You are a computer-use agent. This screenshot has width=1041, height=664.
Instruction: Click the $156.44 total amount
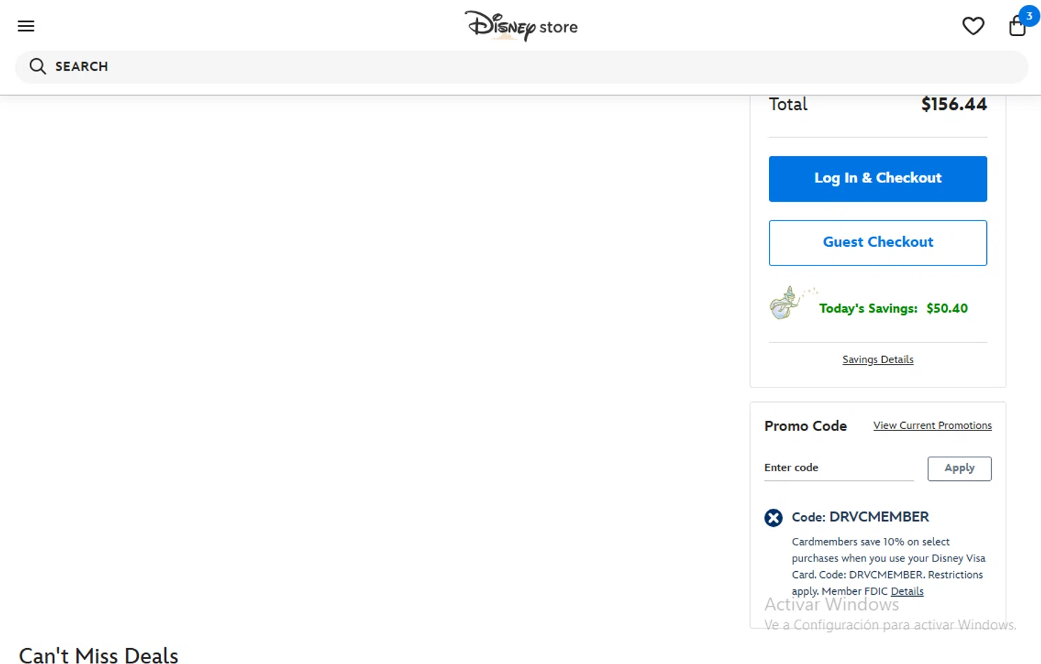click(x=954, y=105)
